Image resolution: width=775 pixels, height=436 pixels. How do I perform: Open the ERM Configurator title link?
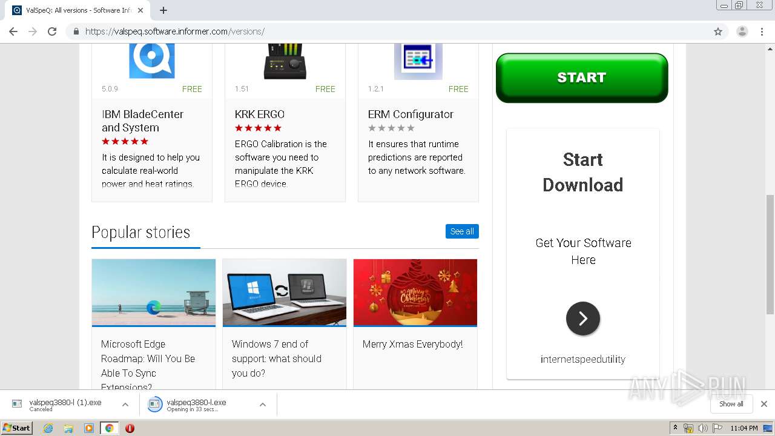pyautogui.click(x=411, y=114)
